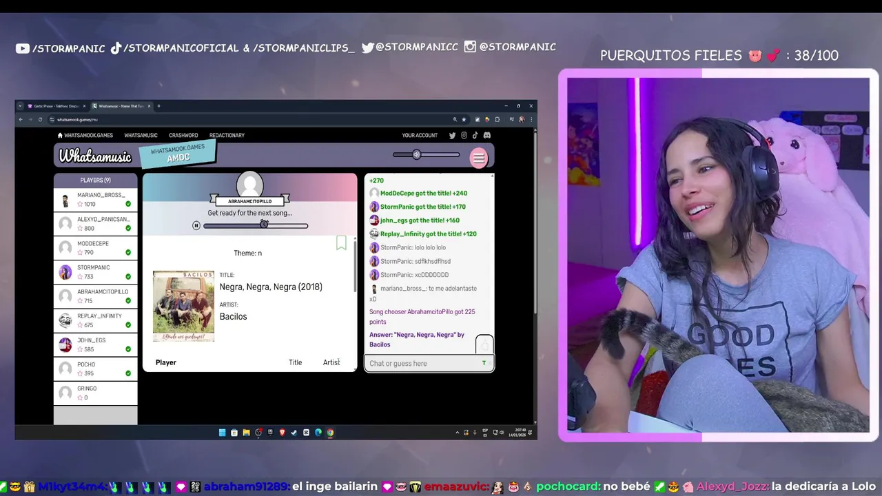Close the Gartic Phone tab
This screenshot has height=496, width=882.
click(x=84, y=106)
